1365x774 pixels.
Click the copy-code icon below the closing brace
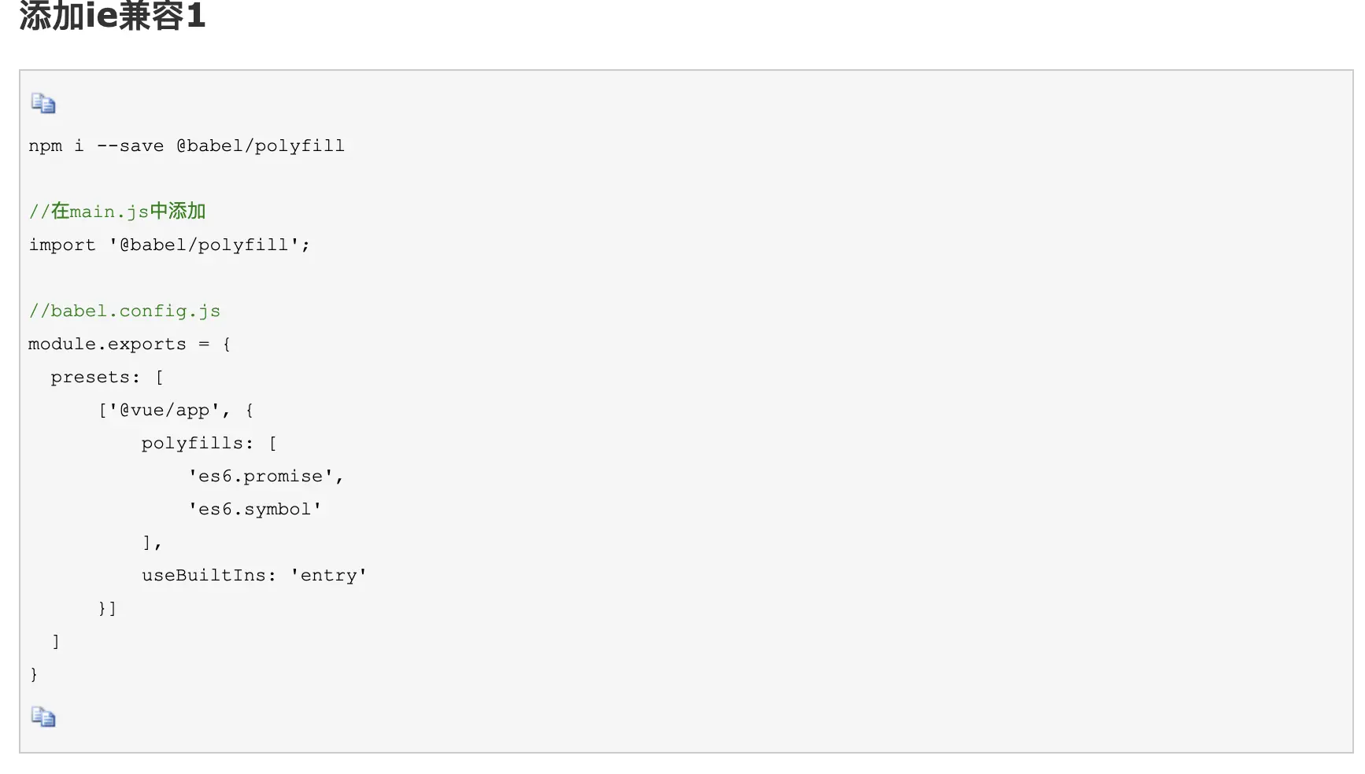[43, 717]
